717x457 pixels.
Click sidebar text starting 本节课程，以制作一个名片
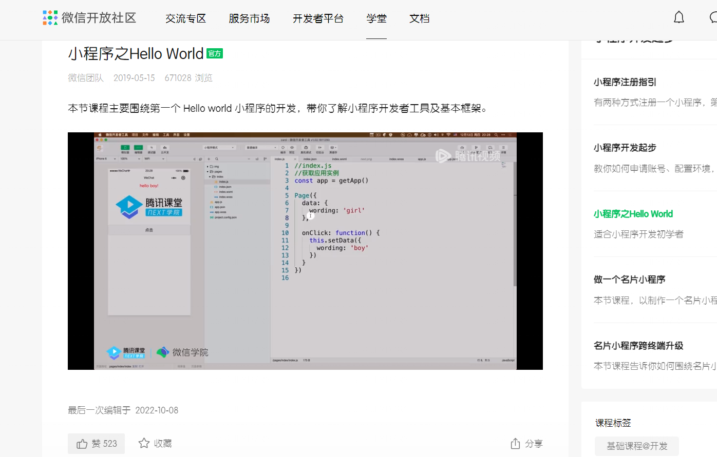point(655,301)
